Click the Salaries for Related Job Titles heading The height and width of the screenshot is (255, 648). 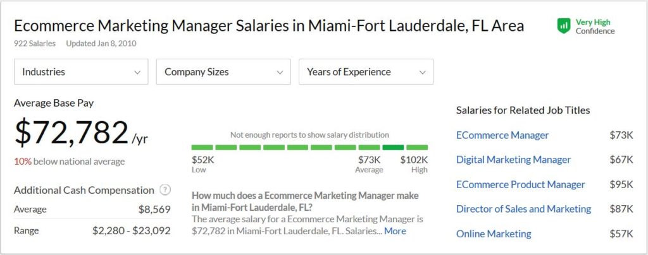(x=523, y=110)
